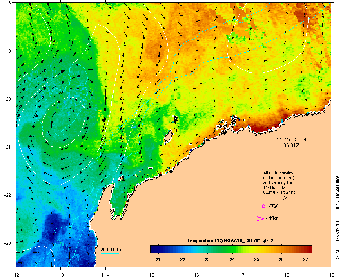Click the dark blue cold patch near 113E 22.7S

coord(53,226)
